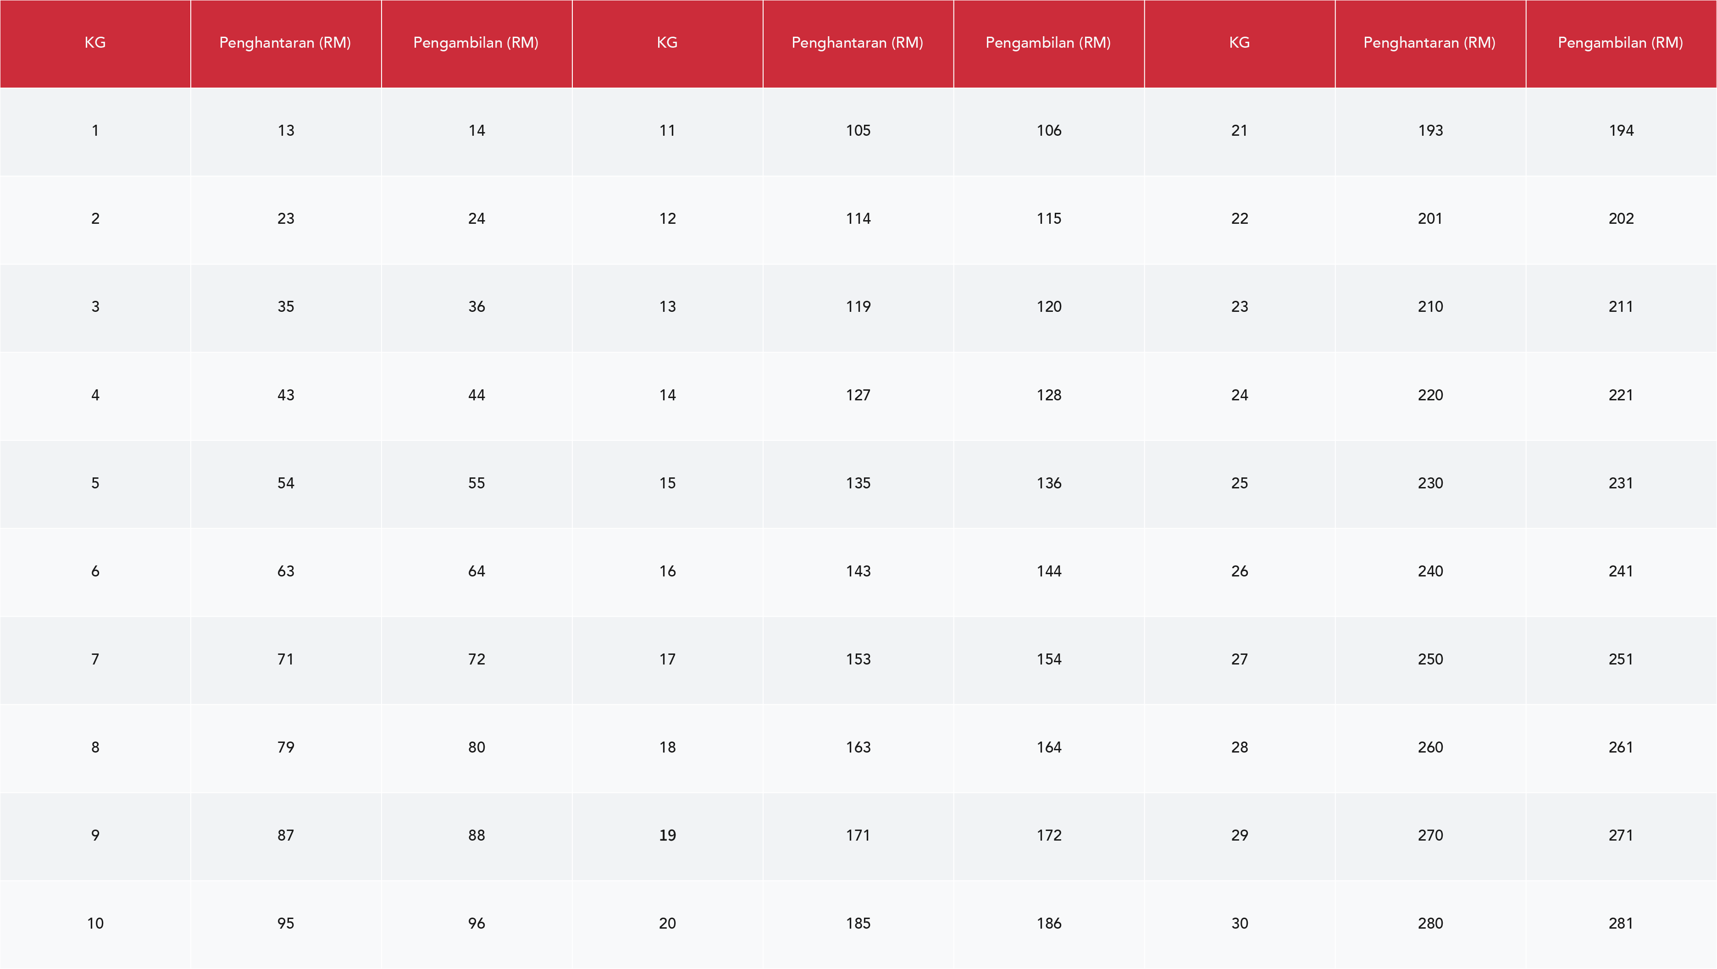Click the cell showing 260
Viewport: 1717px width, 969px height.
pos(1430,747)
